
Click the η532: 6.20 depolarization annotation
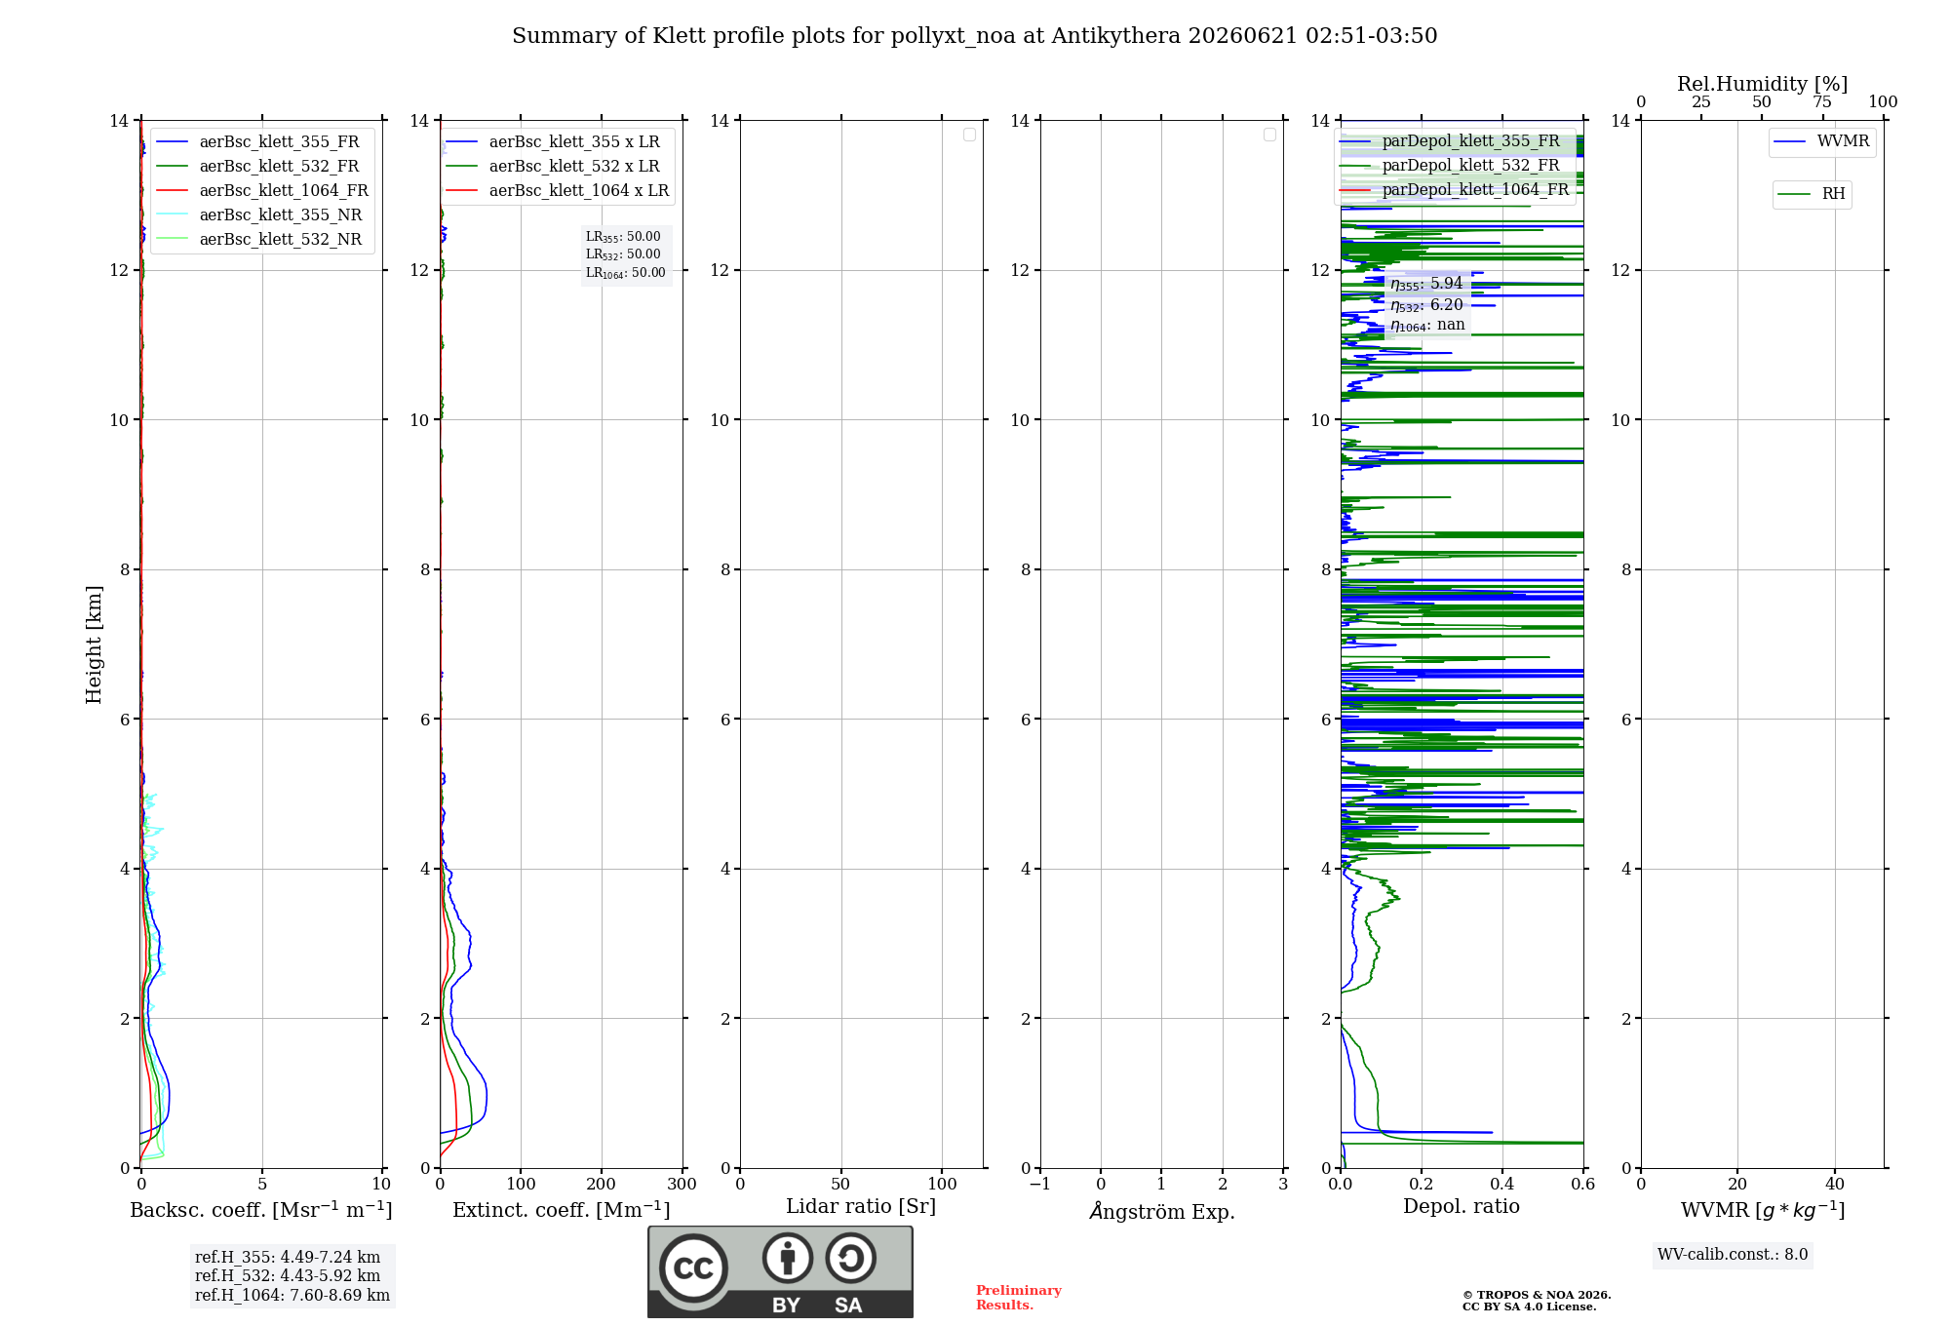point(1426,304)
